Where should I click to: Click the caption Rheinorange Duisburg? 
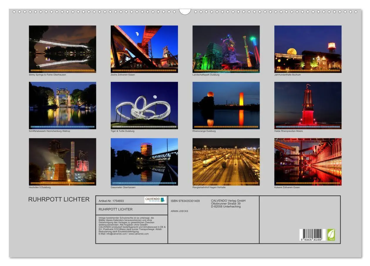pos(204,131)
